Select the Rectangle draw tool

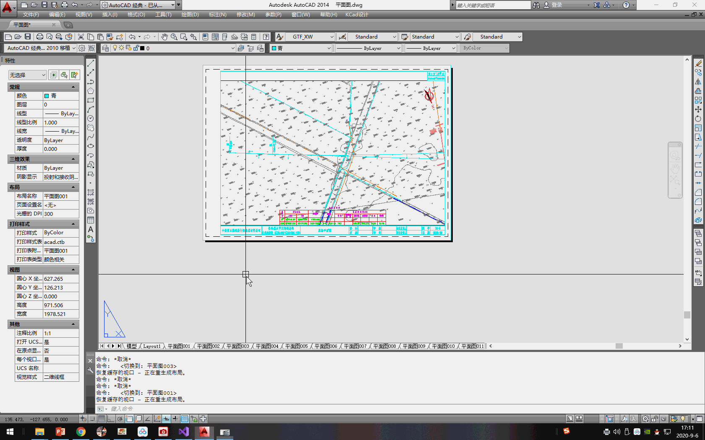click(x=90, y=100)
